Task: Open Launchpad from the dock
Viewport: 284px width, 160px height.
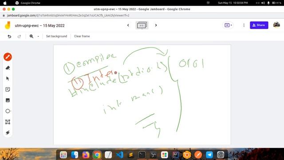Action: coord(63,155)
